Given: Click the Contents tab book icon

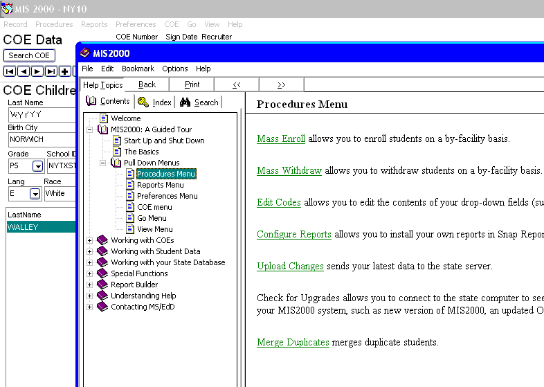Looking at the screenshot, I should click(x=91, y=101).
